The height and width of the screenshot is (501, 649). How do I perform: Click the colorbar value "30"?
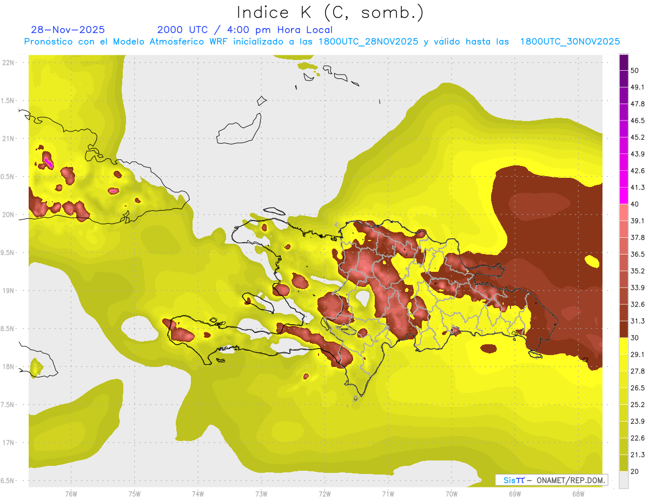pos(635,338)
